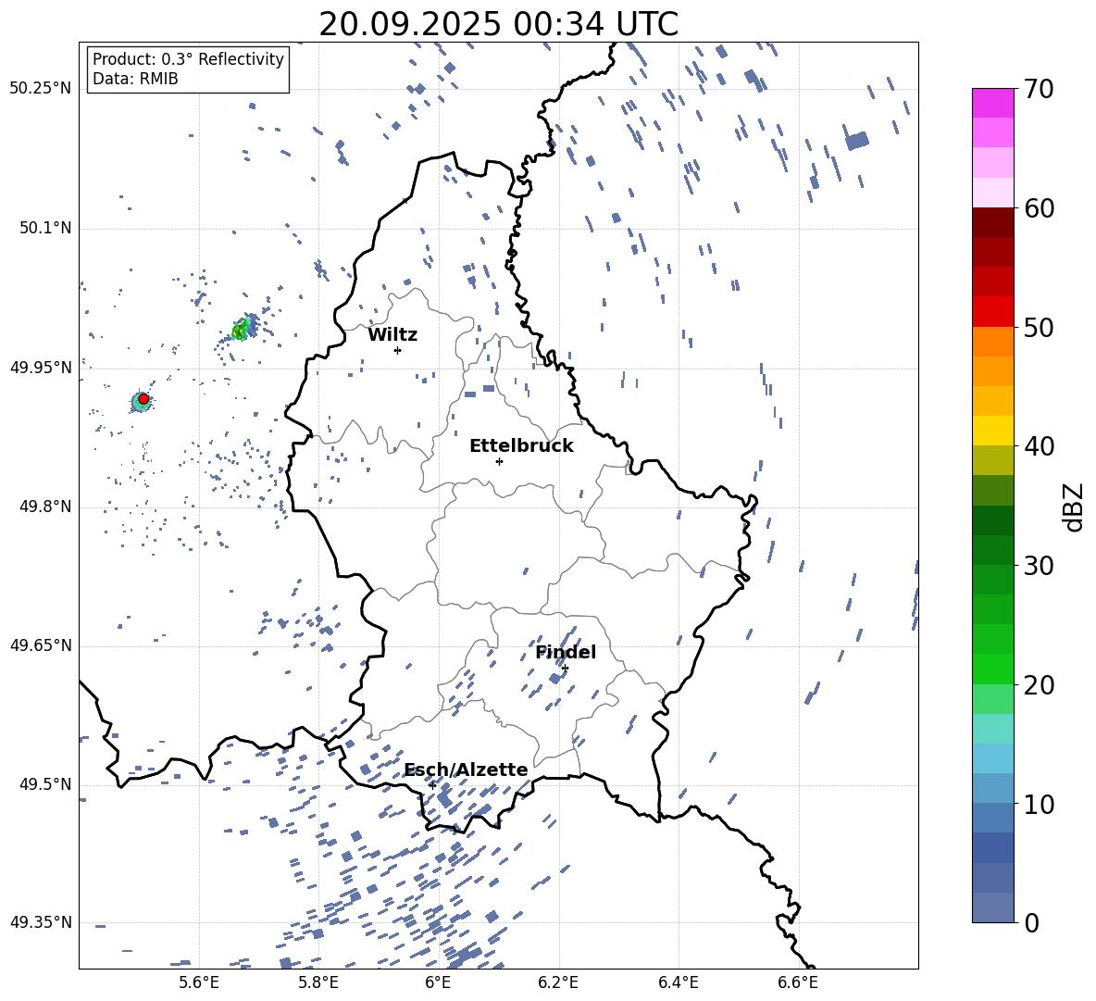This screenshot has width=1096, height=1001.
Task: Select the dark maroon swatch just below 60
Action: pyautogui.click(x=992, y=222)
